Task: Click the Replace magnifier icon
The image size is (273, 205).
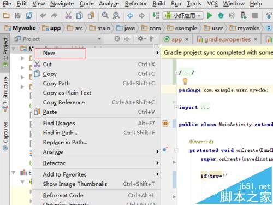Action: (x=116, y=16)
